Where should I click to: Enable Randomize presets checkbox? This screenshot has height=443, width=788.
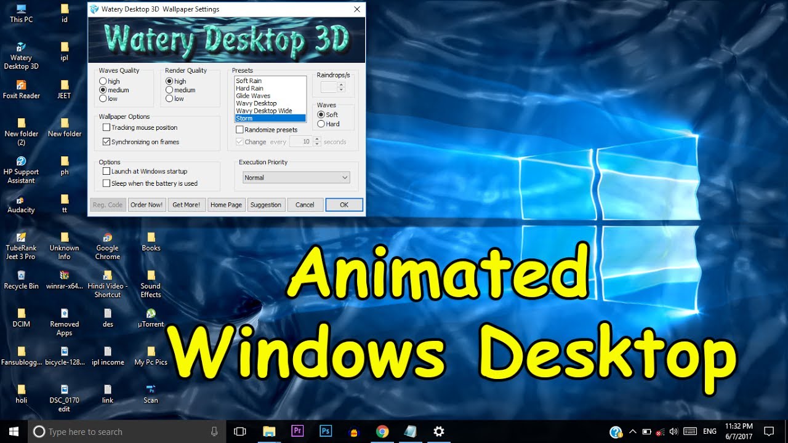(239, 130)
